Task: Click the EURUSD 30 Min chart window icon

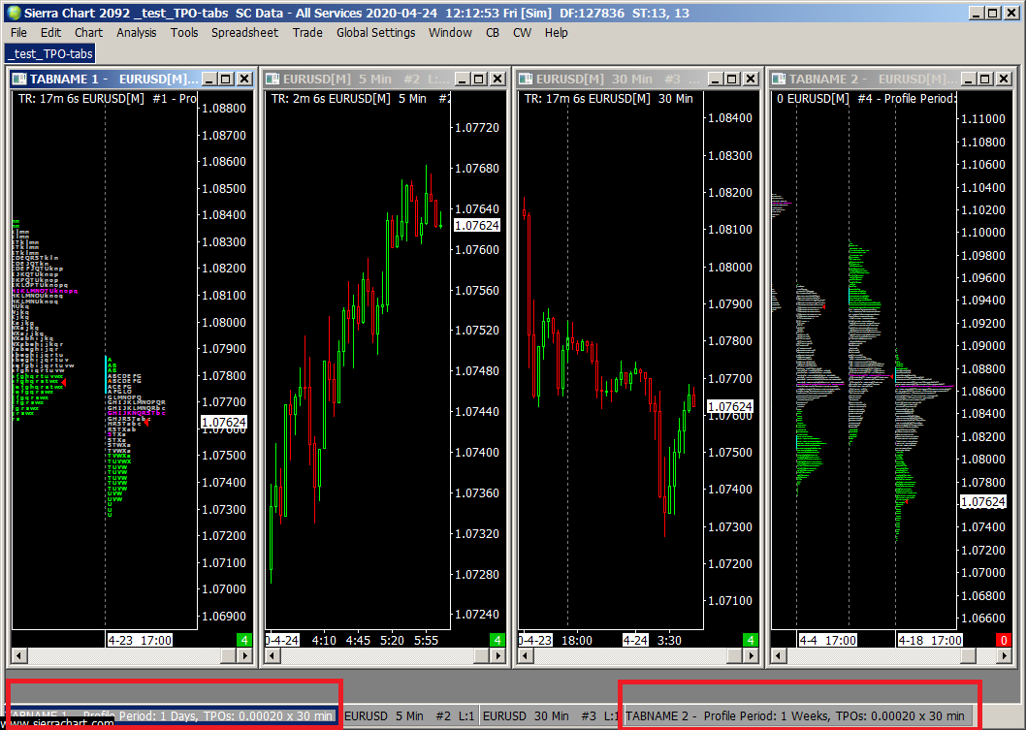Action: (526, 79)
